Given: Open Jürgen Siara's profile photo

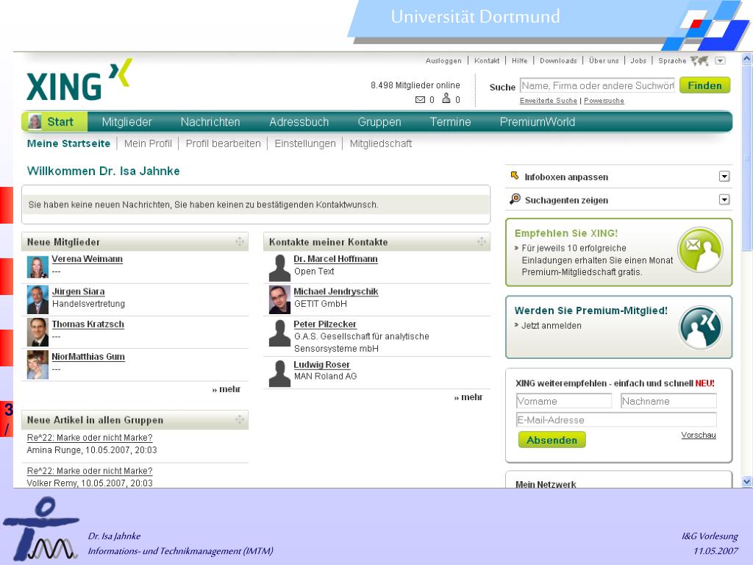Looking at the screenshot, I should tap(38, 300).
